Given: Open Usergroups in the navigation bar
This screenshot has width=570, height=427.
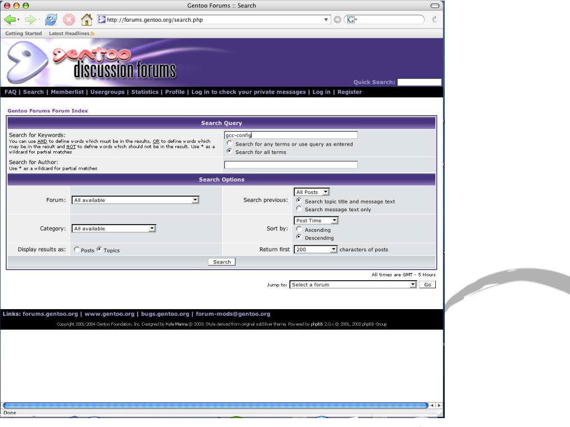Looking at the screenshot, I should click(x=107, y=92).
